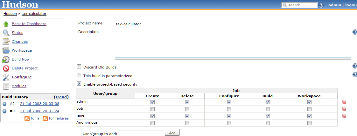This screenshot has height=136, width=357.
Task: Remove the jane row with red X
Action: [x=344, y=116]
